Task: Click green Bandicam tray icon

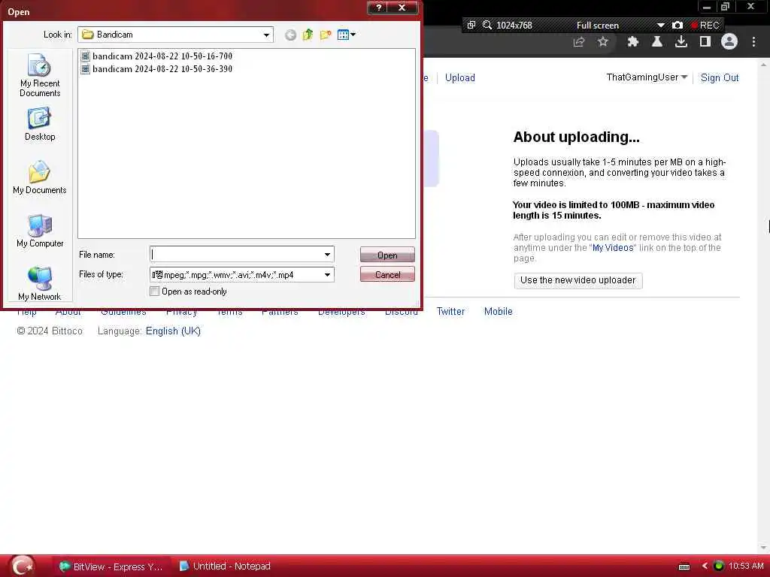Action: click(x=718, y=566)
